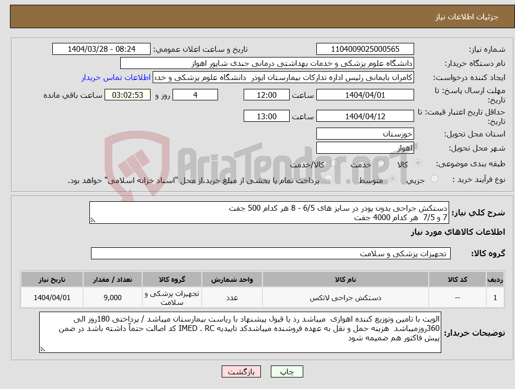Click the quantity cell 9,000
Viewport: 515px width, 389px height.
point(112,298)
